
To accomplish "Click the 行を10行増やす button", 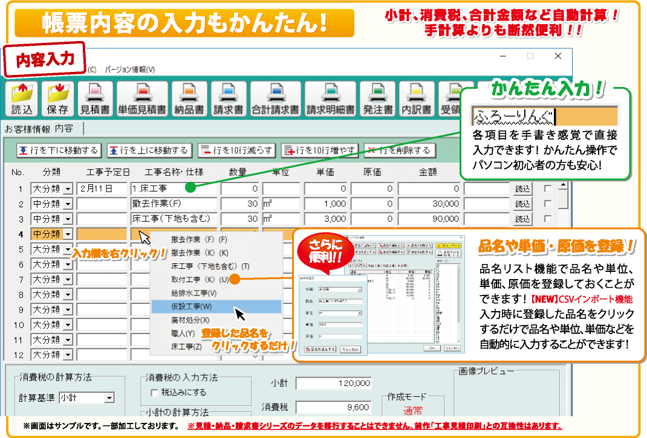I will (320, 150).
